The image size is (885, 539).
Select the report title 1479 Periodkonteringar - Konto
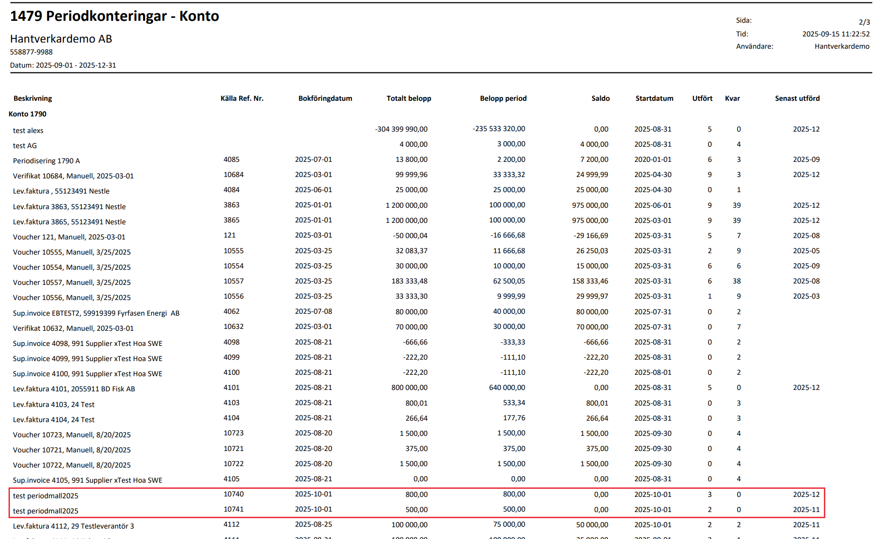[x=115, y=16]
